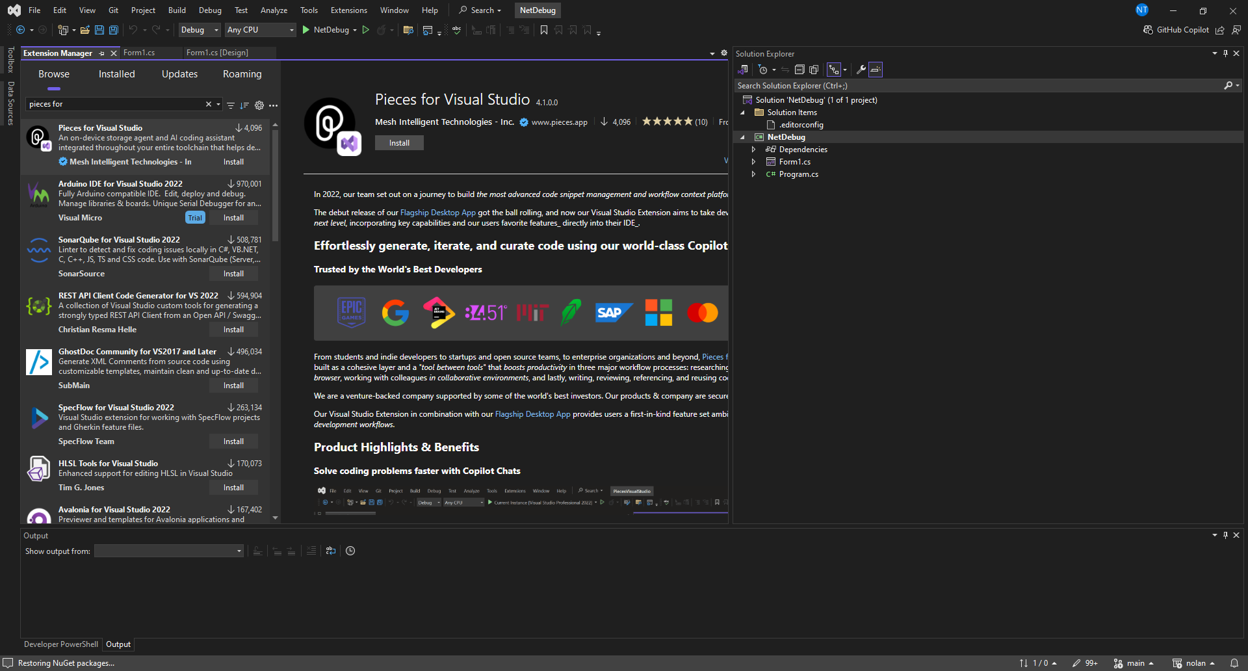The width and height of the screenshot is (1248, 671).
Task: Open notifications bell in status bar
Action: 1234,663
